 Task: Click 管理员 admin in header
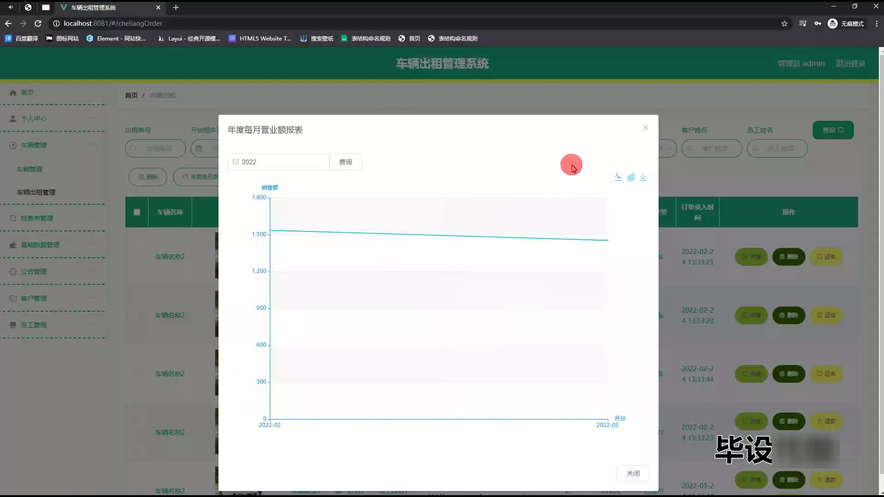pyautogui.click(x=801, y=64)
